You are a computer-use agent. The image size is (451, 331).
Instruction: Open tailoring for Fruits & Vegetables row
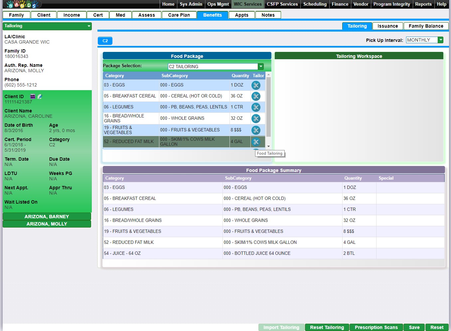click(256, 130)
